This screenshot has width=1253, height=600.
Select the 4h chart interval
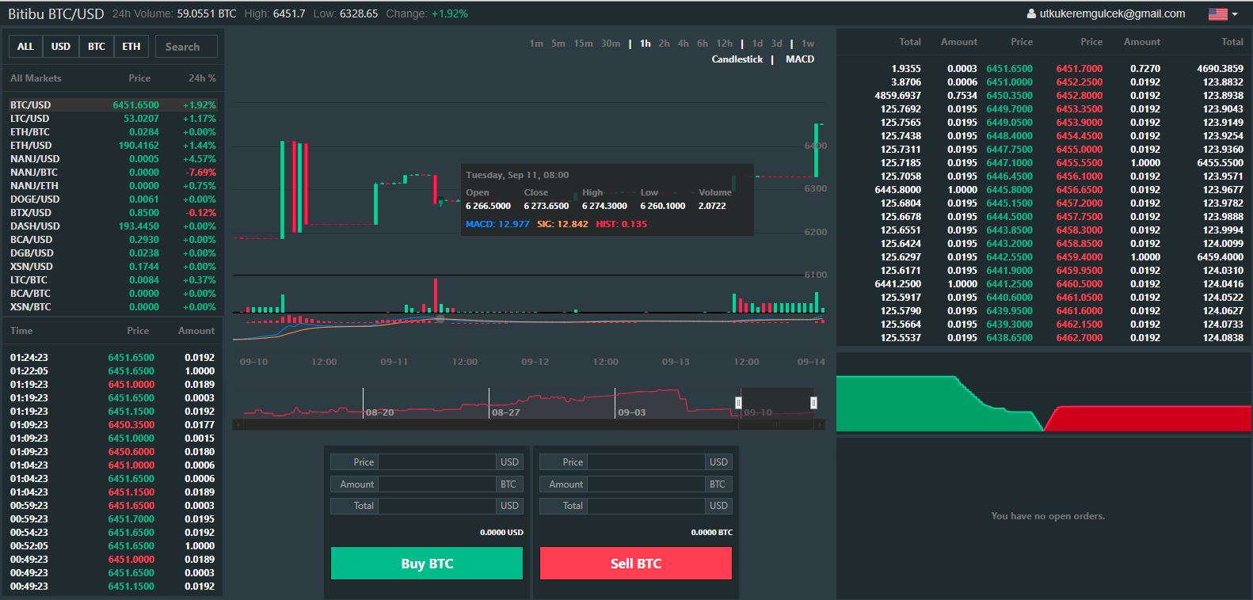[684, 44]
